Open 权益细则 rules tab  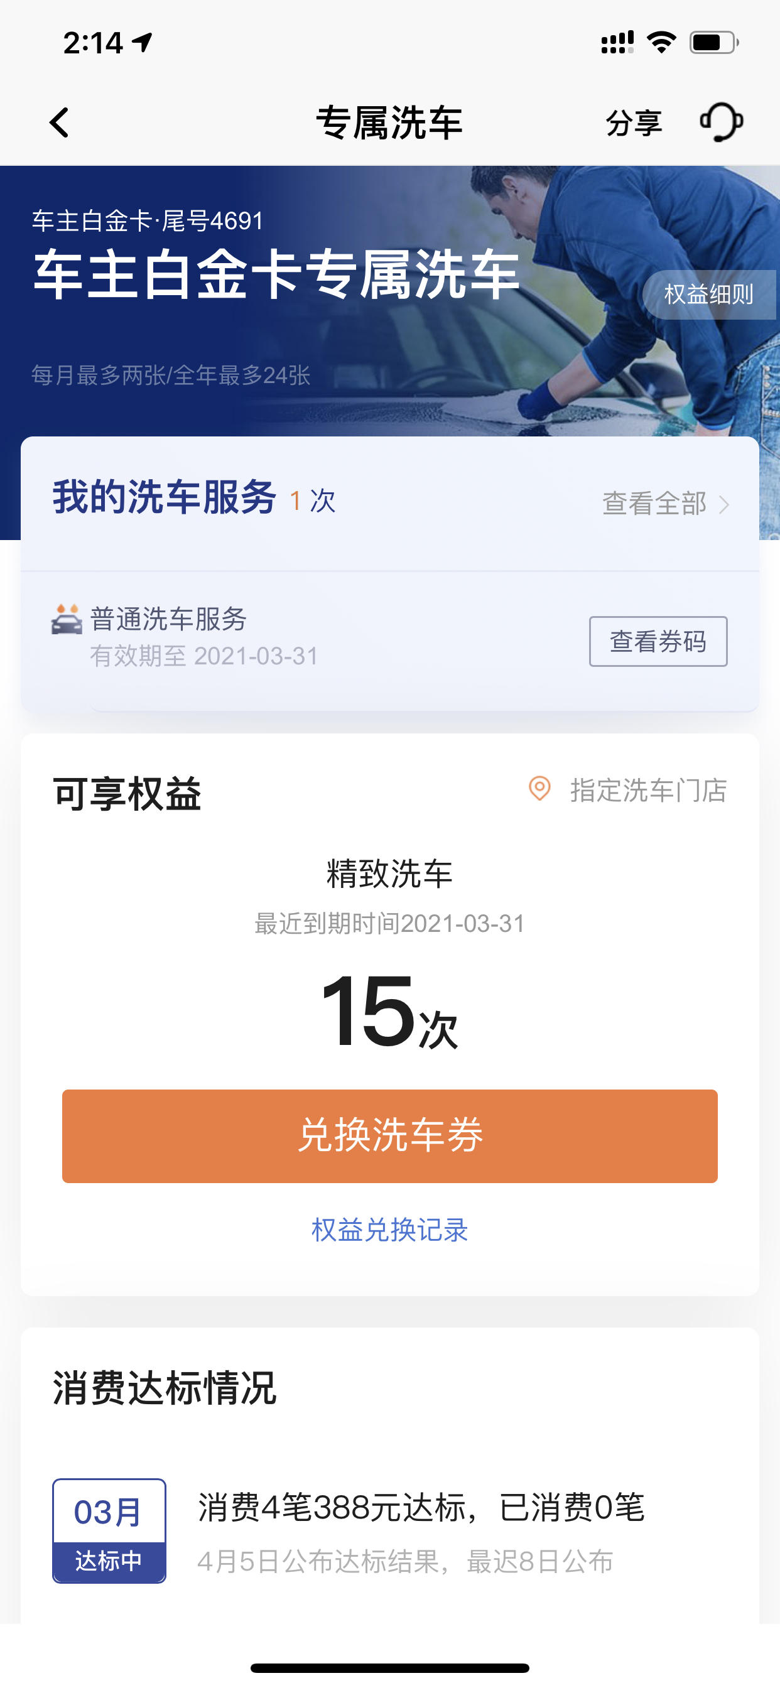(709, 295)
